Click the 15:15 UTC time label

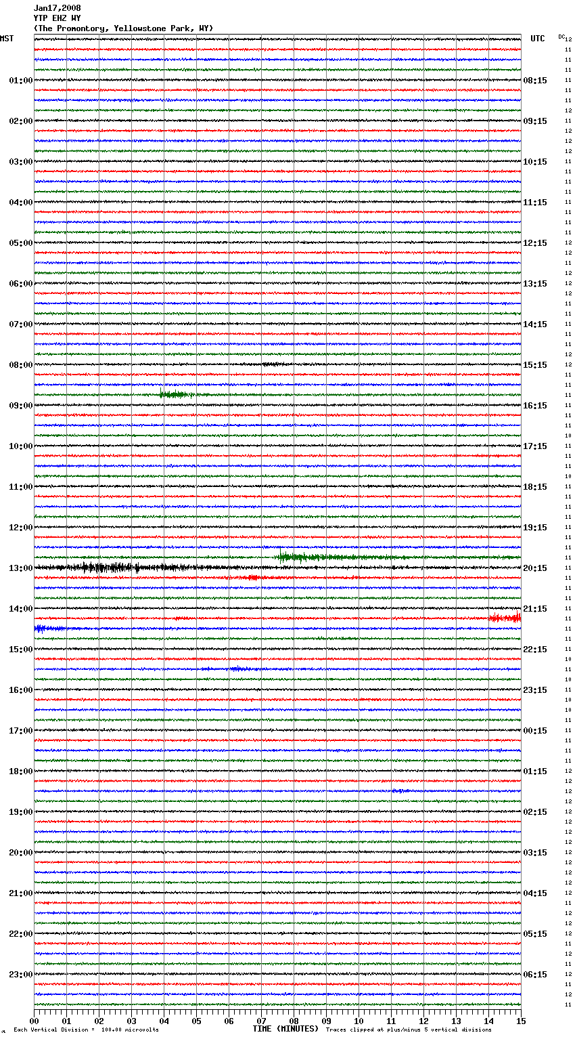coord(535,365)
